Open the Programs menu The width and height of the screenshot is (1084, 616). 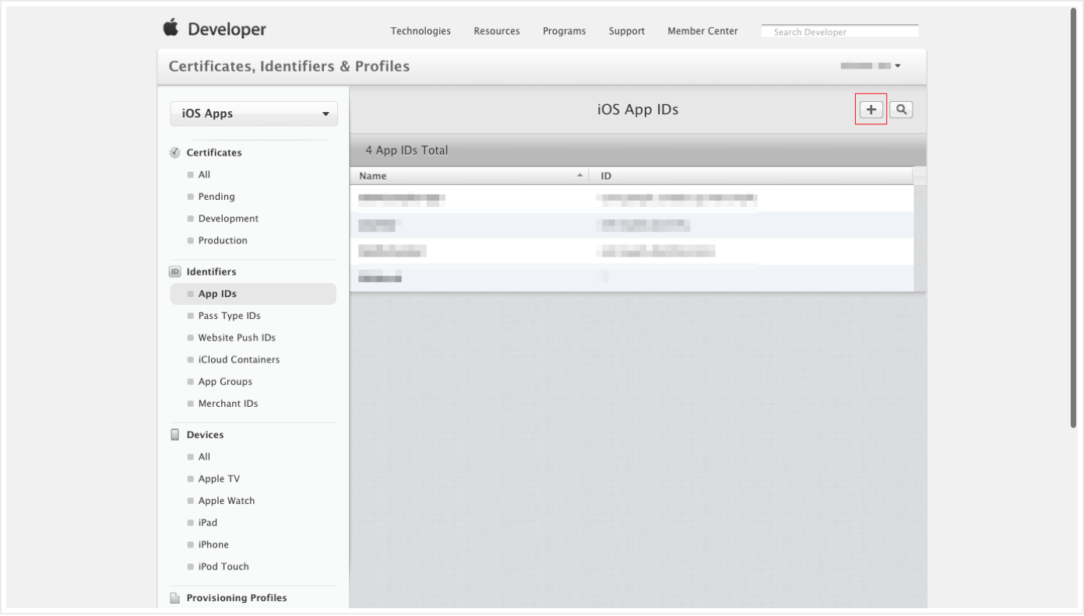point(565,31)
